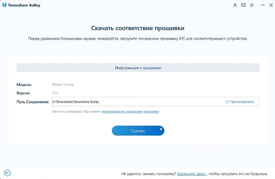
Task: Click the Просматривать browse folder button
Action: pyautogui.click(x=239, y=102)
